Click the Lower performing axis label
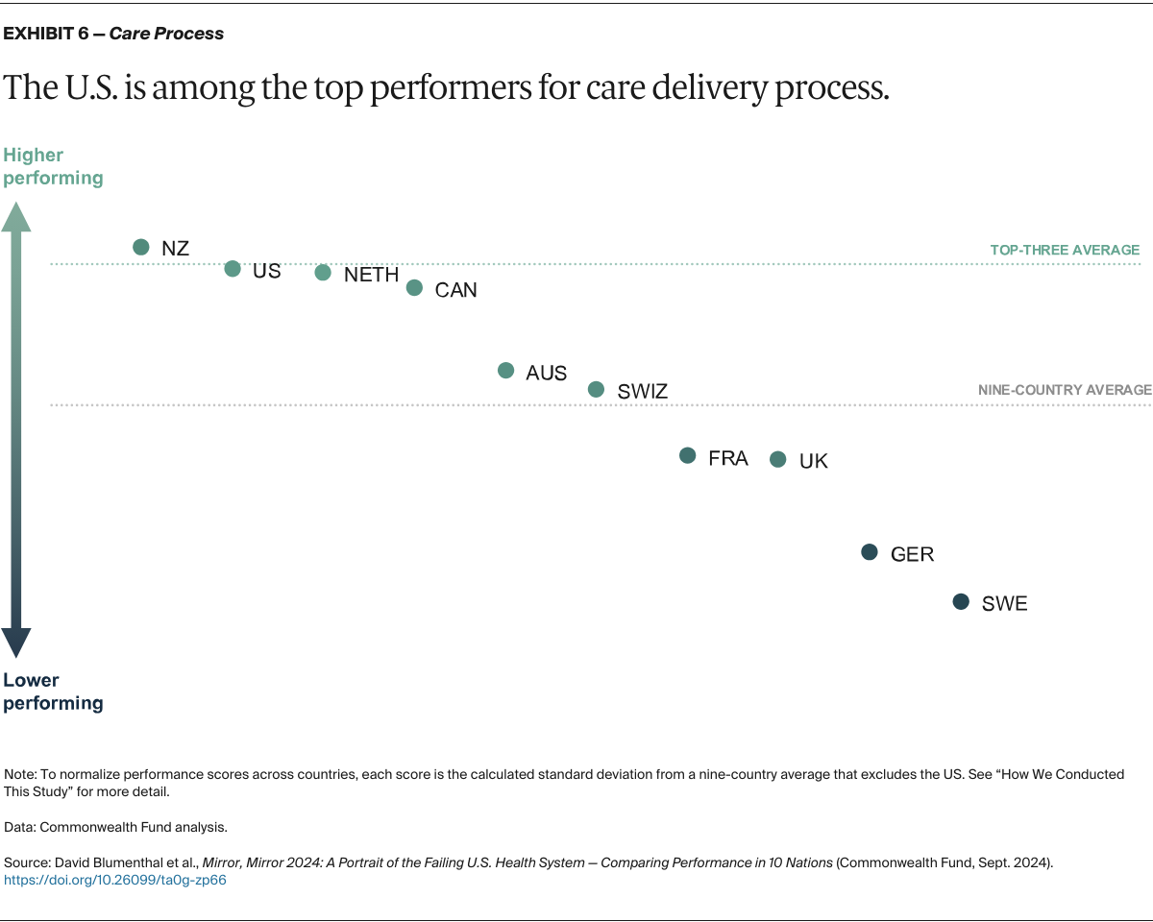Image resolution: width=1153 pixels, height=922 pixels. [53, 691]
